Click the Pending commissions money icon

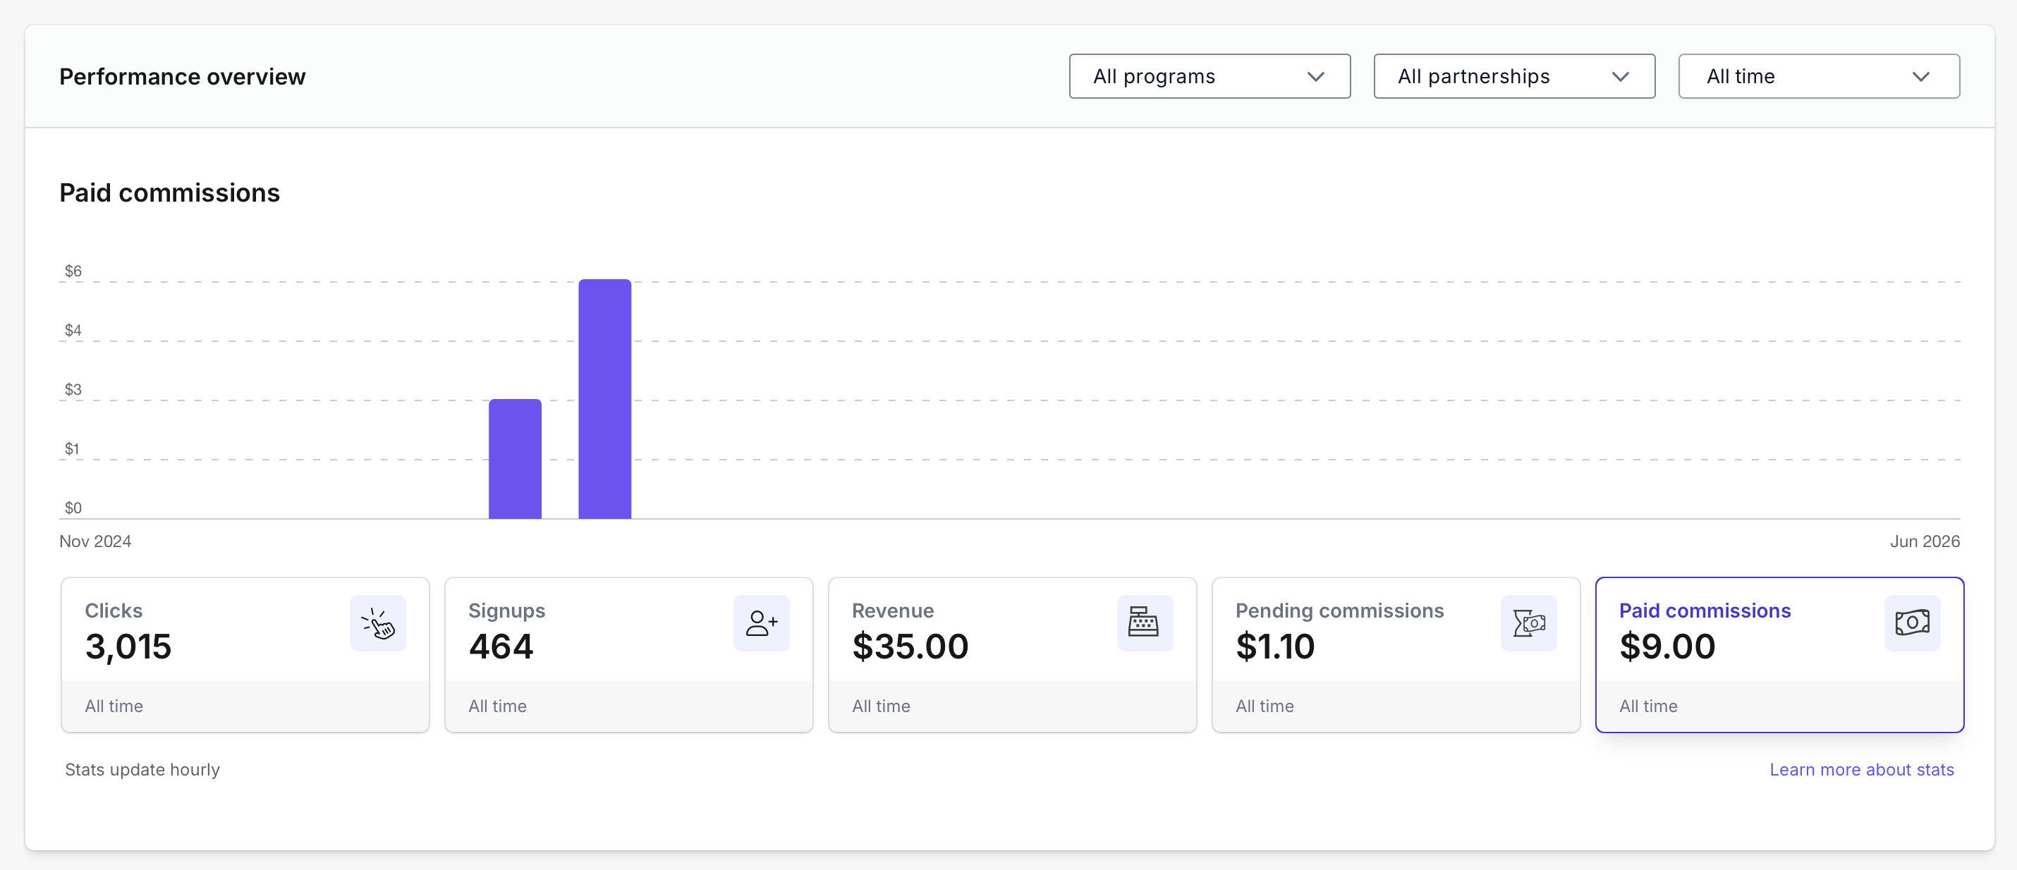[x=1528, y=623]
